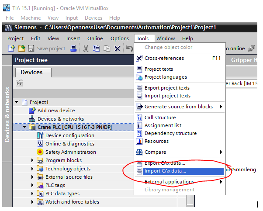Screen dimensions: 263x211
Task: Click the Cut scissors icon
Action: [86, 48]
